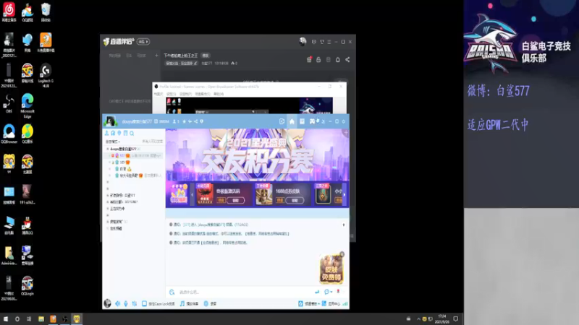Click the share icon in 直播伴侣 window

point(347,60)
